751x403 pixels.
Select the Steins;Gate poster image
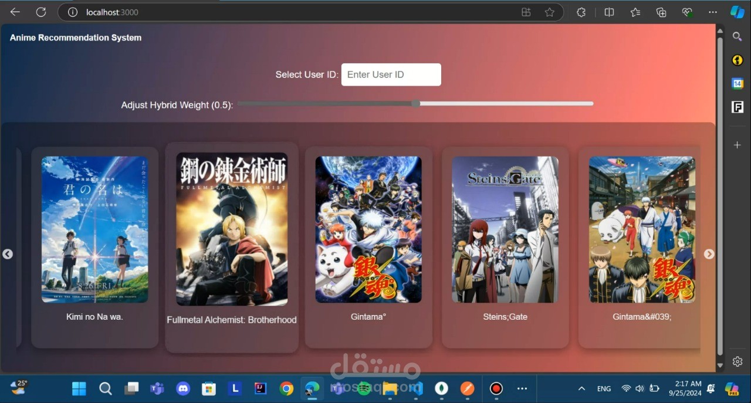[x=505, y=229]
